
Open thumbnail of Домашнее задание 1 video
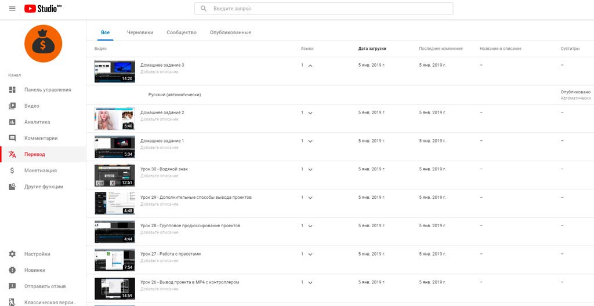point(114,147)
